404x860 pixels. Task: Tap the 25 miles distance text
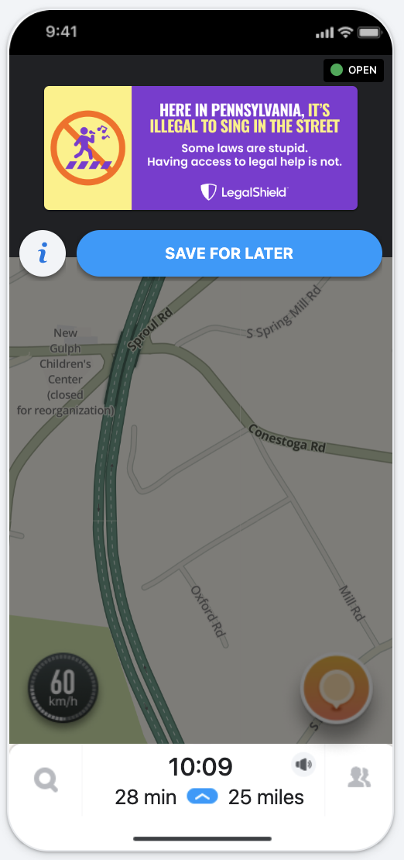266,797
